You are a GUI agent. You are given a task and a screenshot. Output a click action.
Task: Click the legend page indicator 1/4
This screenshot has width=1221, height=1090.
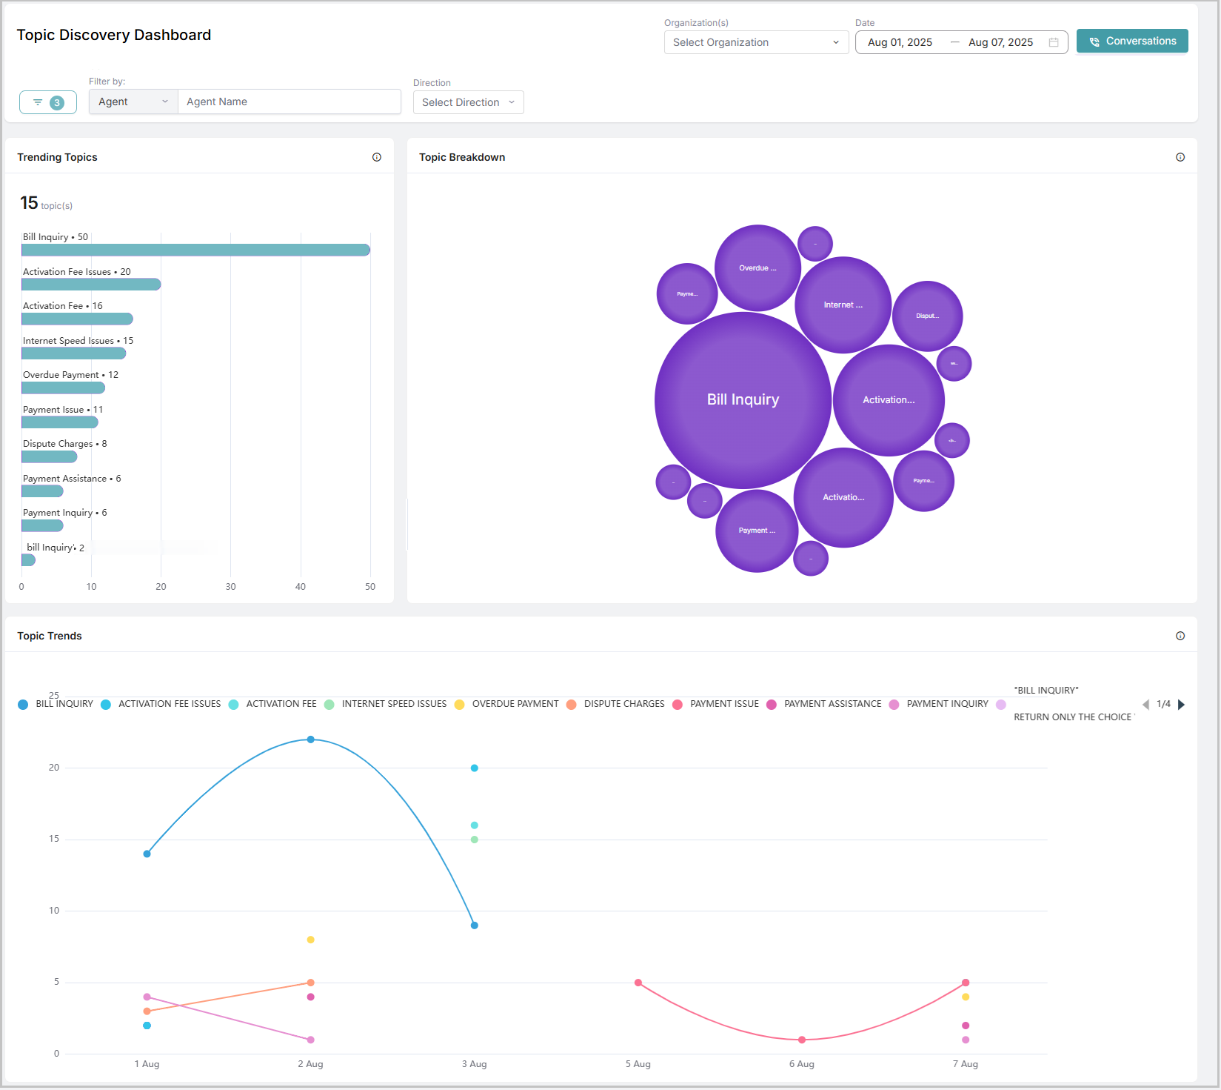[x=1163, y=704]
